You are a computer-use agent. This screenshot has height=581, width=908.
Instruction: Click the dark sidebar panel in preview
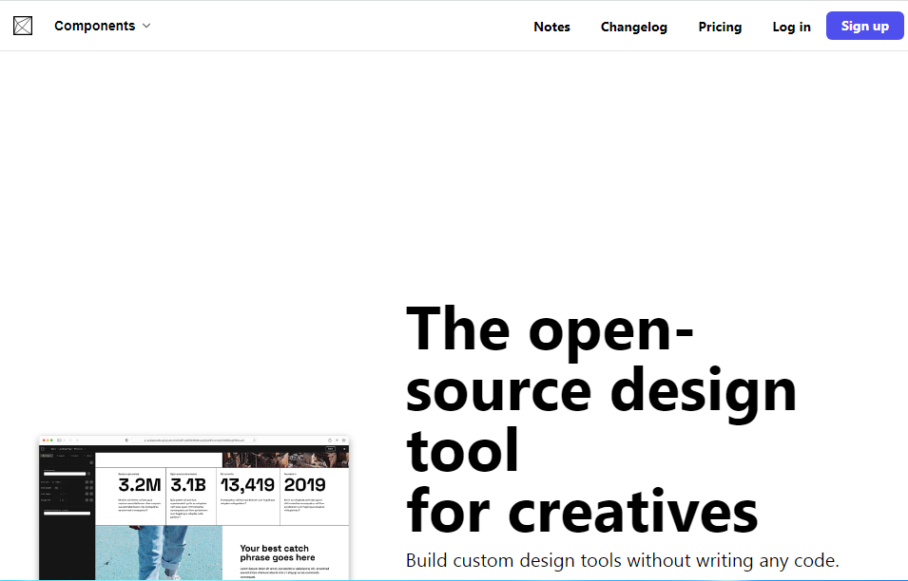[67, 532]
